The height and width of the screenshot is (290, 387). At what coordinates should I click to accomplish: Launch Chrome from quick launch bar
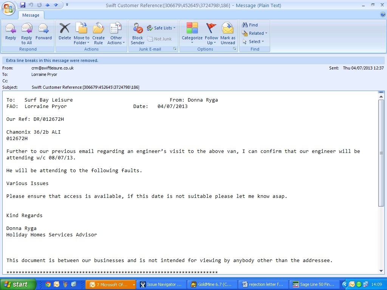point(48,285)
